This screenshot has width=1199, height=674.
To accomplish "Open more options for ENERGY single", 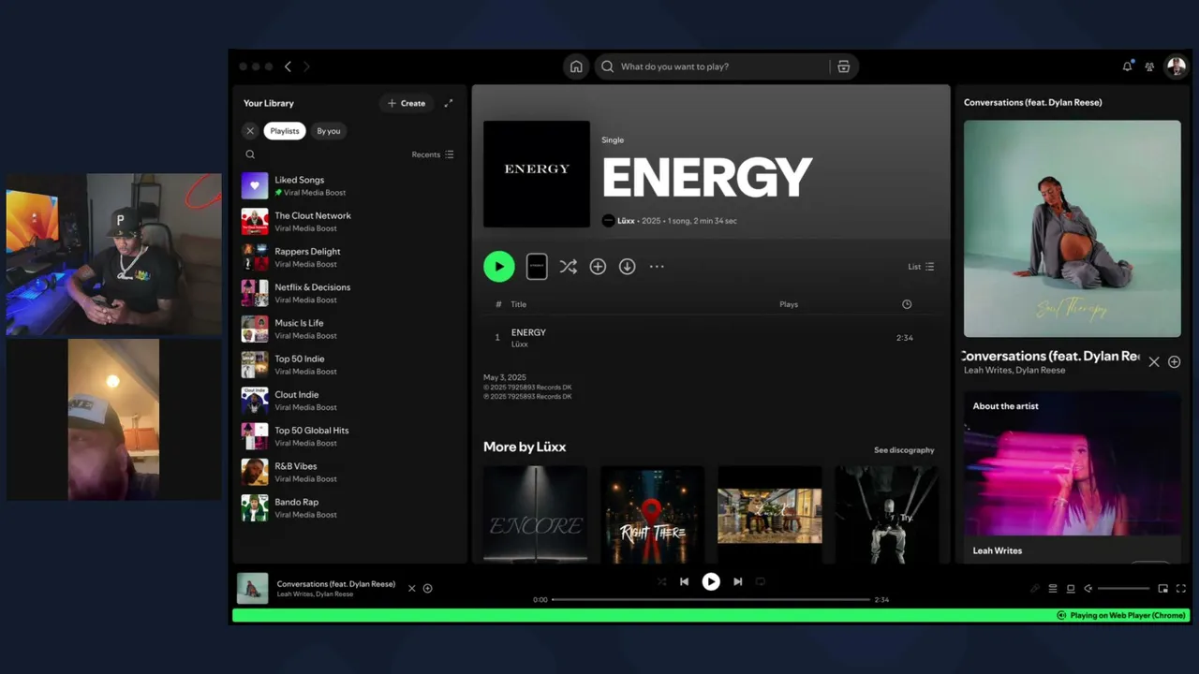I will (657, 267).
